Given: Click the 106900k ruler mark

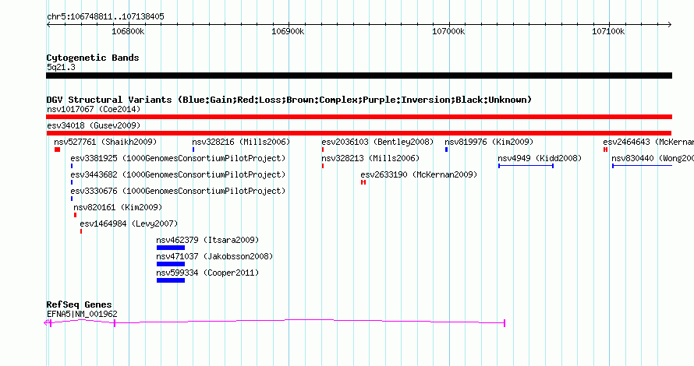Looking at the screenshot, I should pyautogui.click(x=288, y=31).
